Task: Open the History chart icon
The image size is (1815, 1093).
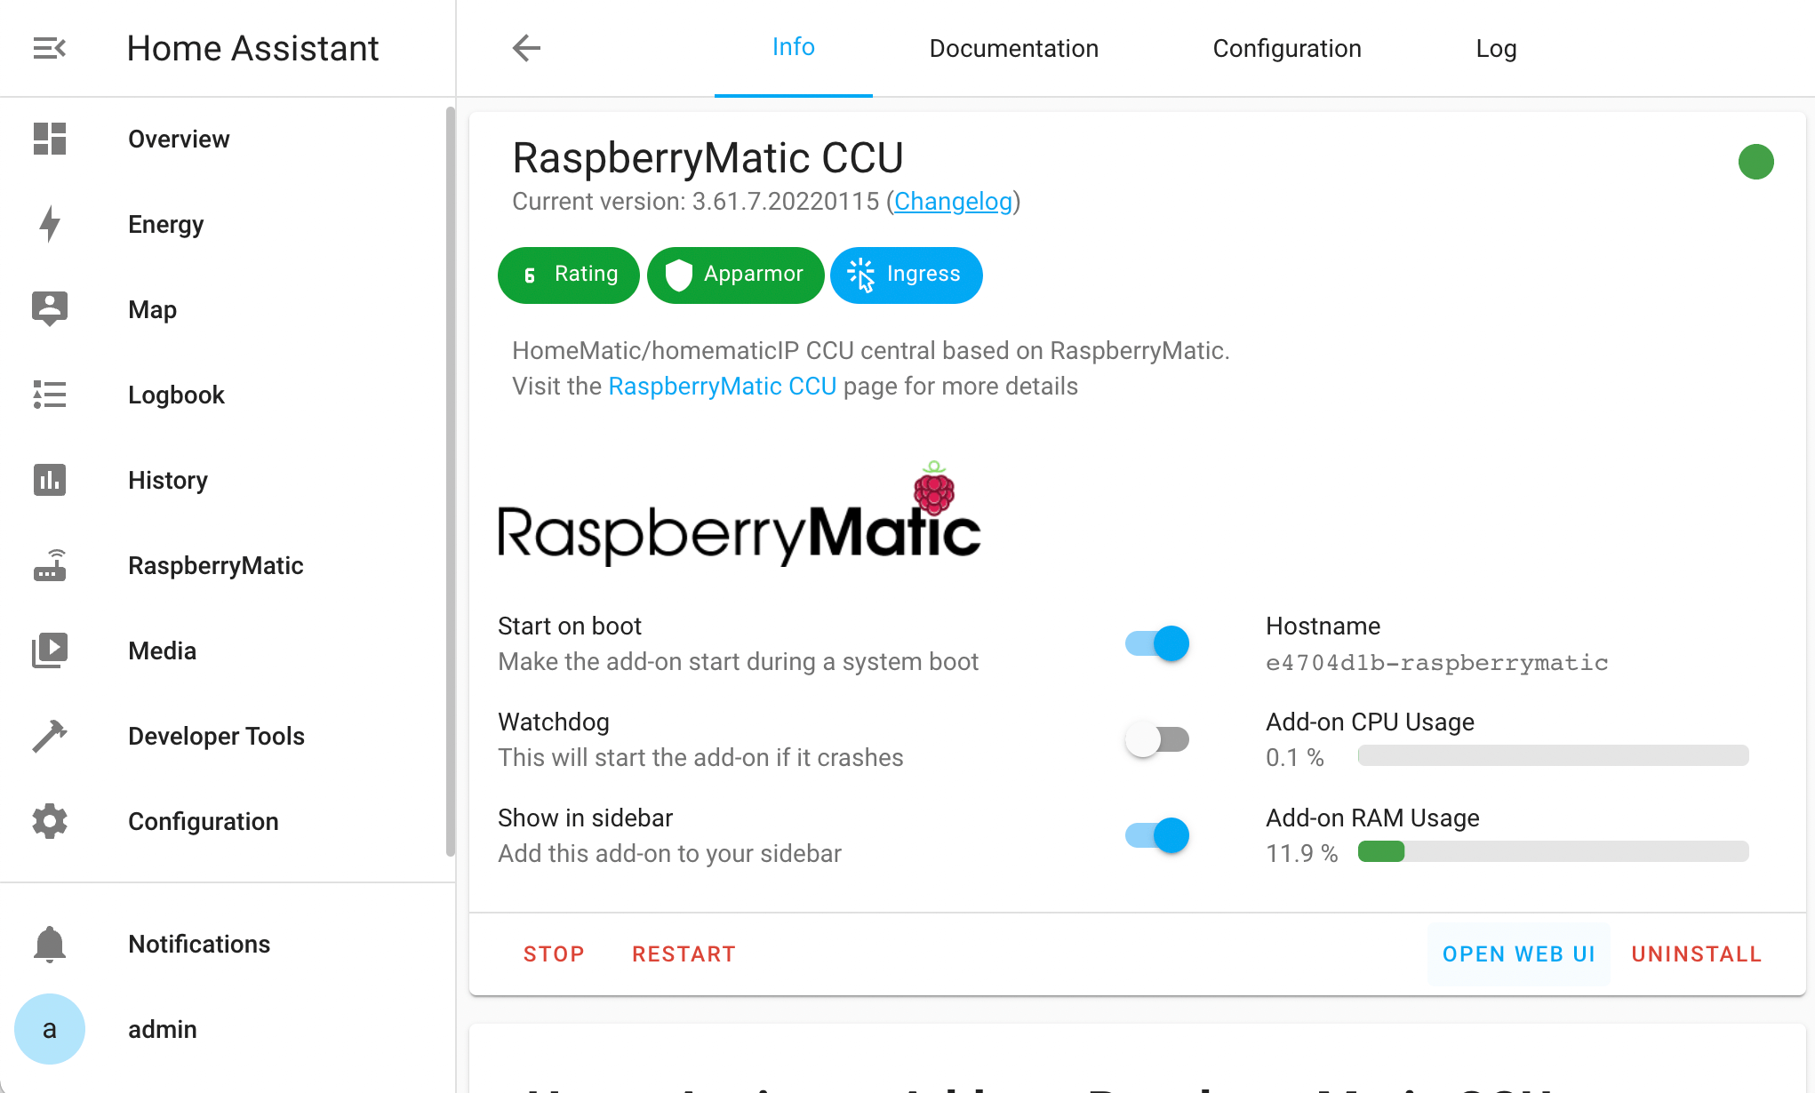Action: click(x=50, y=480)
